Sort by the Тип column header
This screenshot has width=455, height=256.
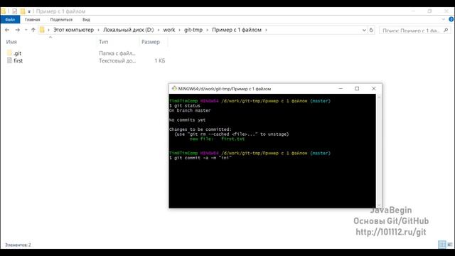click(103, 42)
